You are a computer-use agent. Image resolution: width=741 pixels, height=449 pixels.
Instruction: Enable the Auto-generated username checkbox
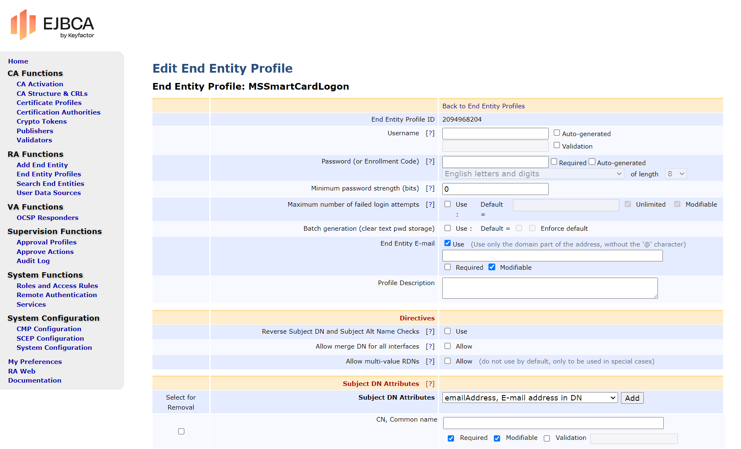557,133
